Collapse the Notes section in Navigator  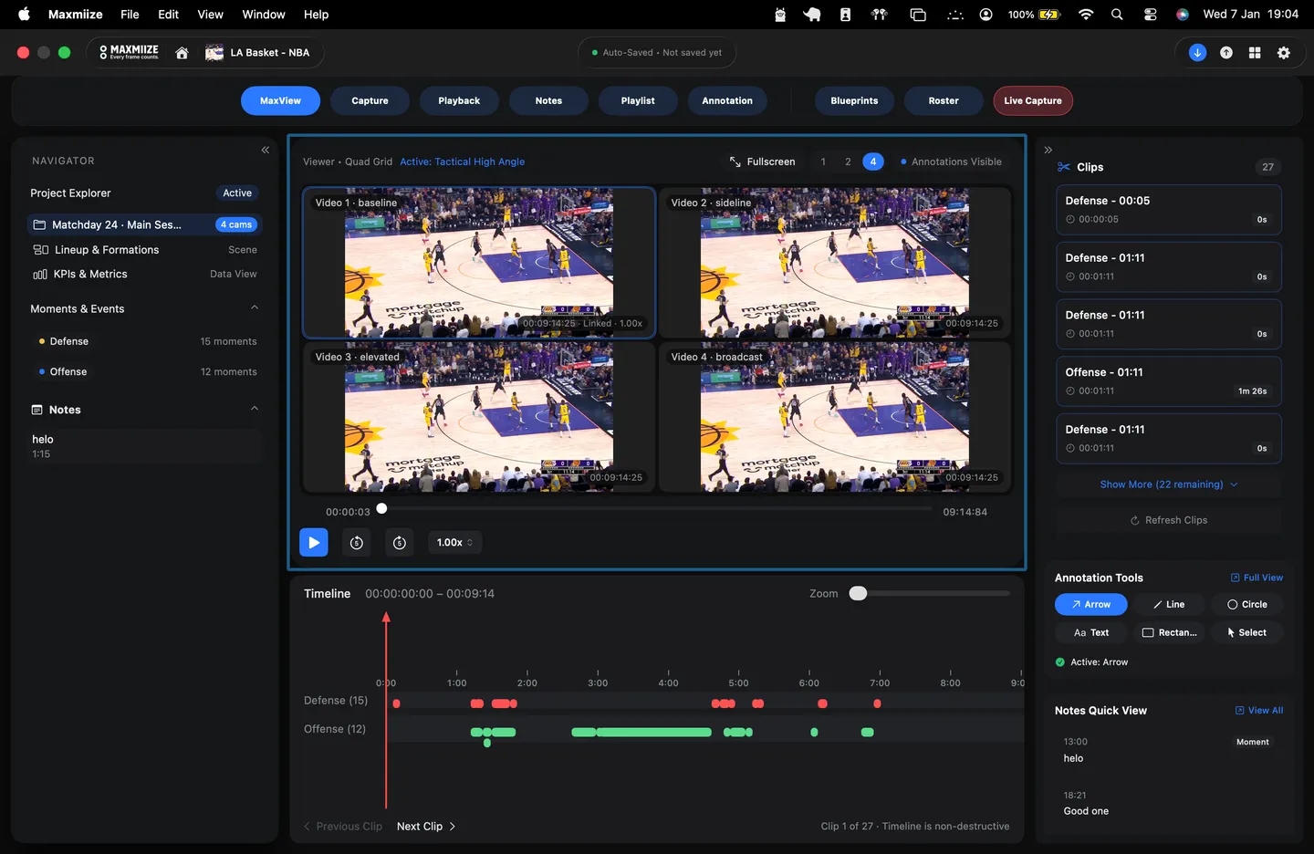pos(255,410)
